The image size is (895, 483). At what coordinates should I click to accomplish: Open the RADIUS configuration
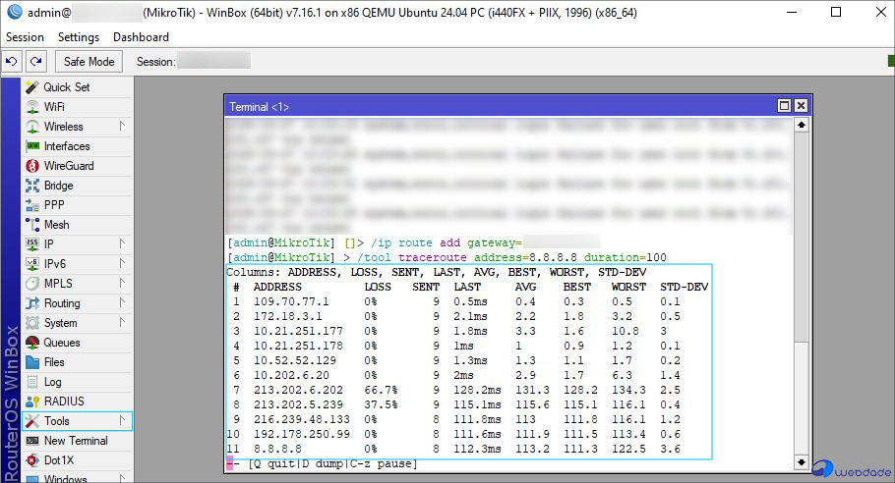(64, 402)
